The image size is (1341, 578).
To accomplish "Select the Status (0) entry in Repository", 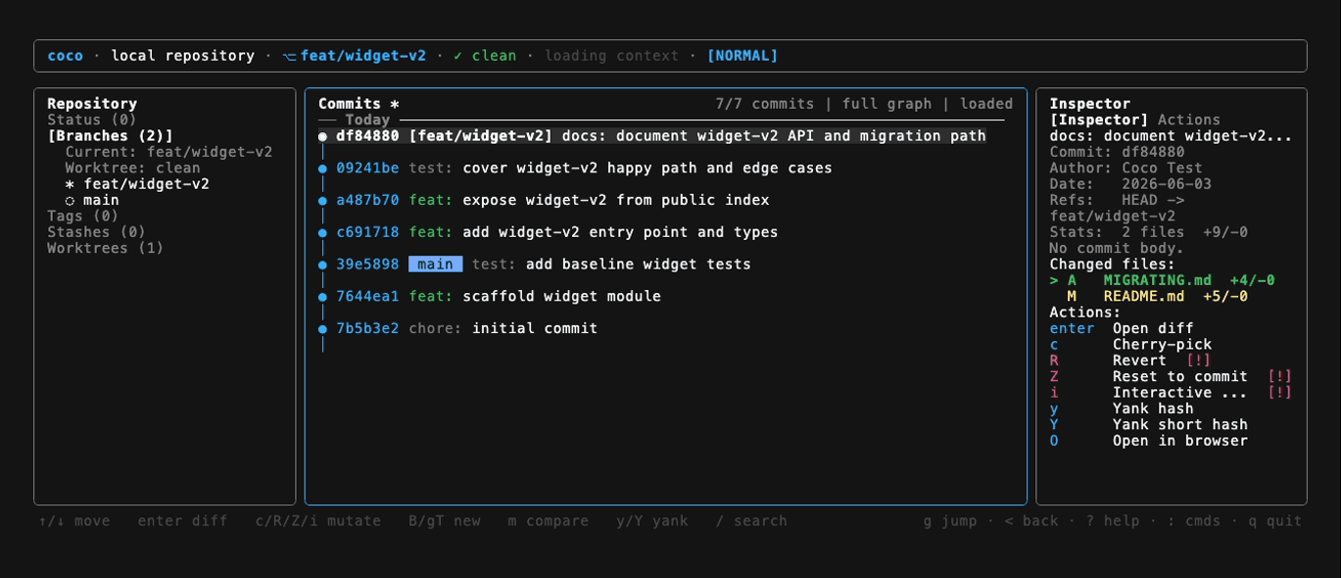I will coord(92,120).
